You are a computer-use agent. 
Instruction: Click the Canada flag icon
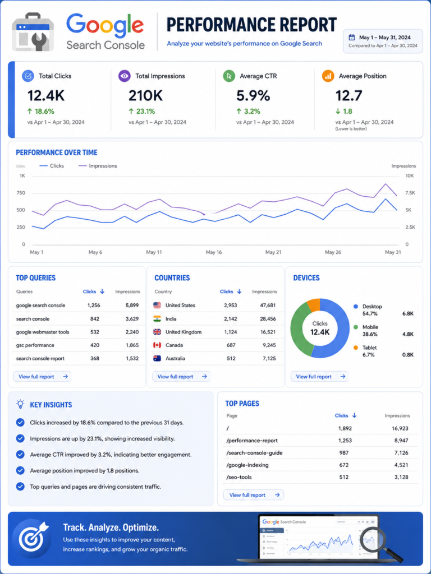[x=157, y=345]
